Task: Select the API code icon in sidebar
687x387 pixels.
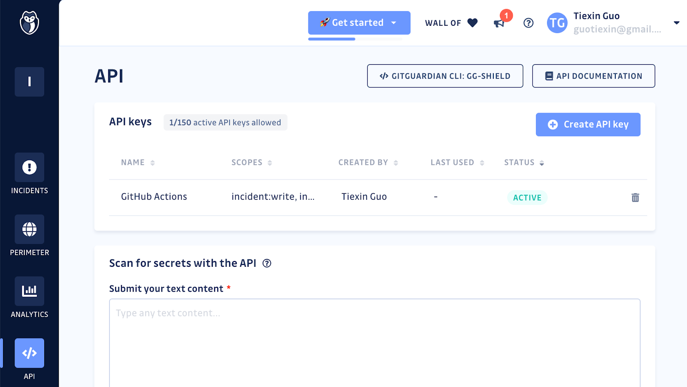Action: [29, 353]
